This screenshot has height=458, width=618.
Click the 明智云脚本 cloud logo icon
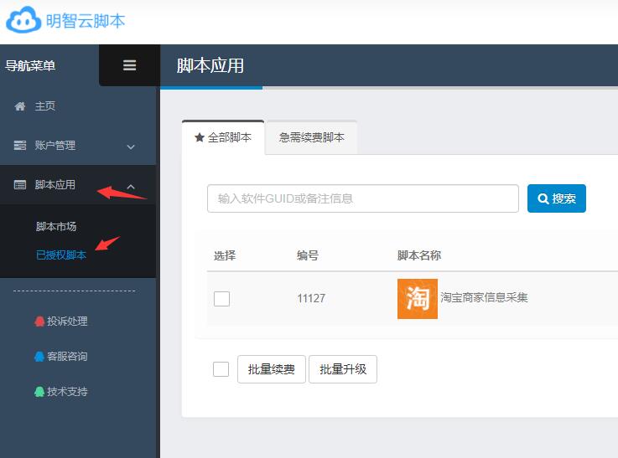(23, 20)
